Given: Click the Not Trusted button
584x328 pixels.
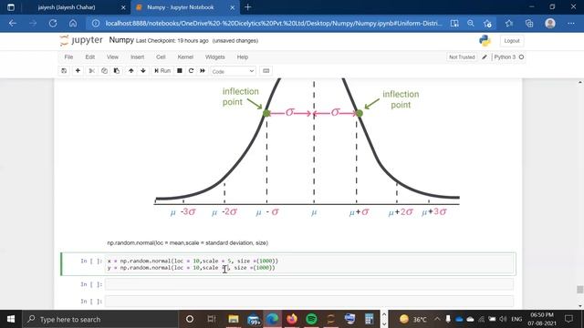Looking at the screenshot, I should tap(462, 56).
